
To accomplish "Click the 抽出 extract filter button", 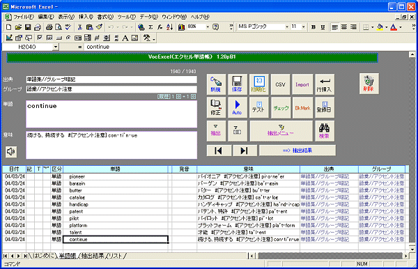I will pyautogui.click(x=216, y=130).
